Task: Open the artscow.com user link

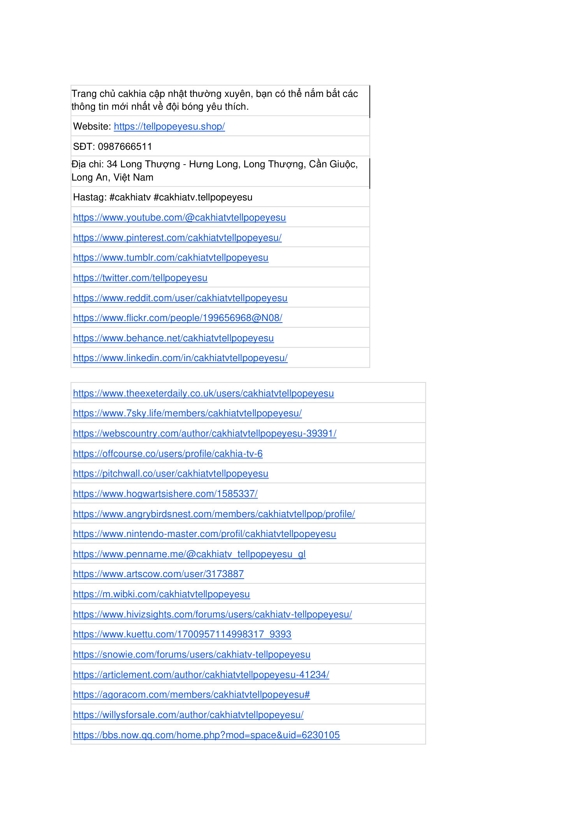Action: [x=158, y=574]
